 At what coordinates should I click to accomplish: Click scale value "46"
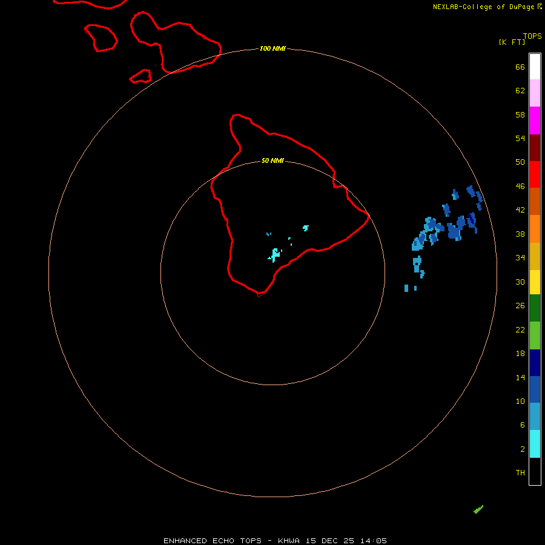click(520, 187)
